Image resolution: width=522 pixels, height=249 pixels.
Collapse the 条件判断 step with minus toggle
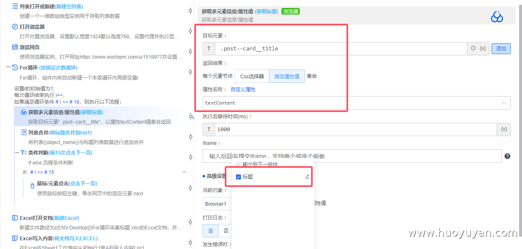click(x=17, y=153)
